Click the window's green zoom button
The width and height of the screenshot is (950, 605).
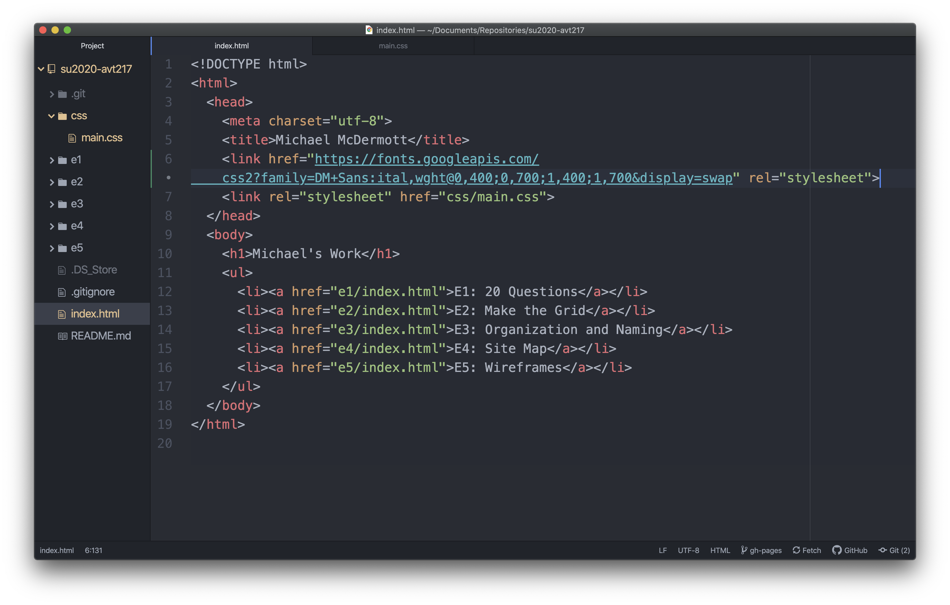click(67, 30)
